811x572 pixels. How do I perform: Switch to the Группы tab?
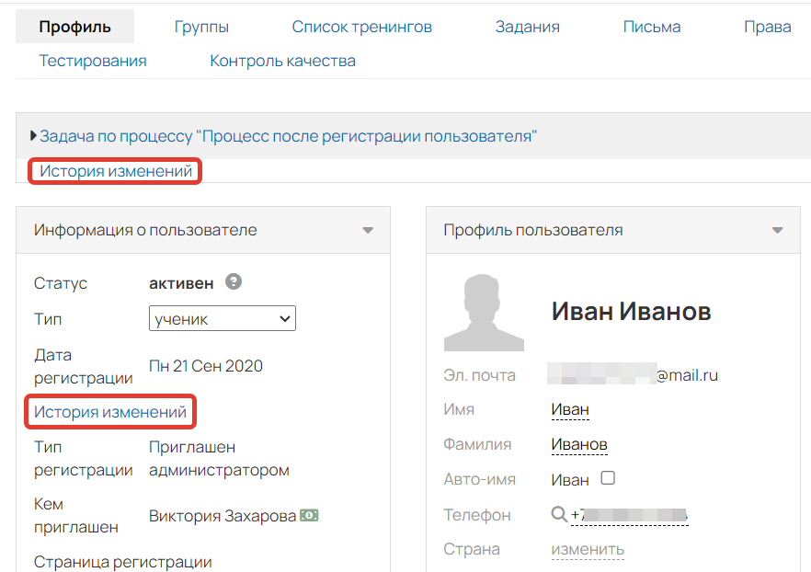[x=201, y=27]
